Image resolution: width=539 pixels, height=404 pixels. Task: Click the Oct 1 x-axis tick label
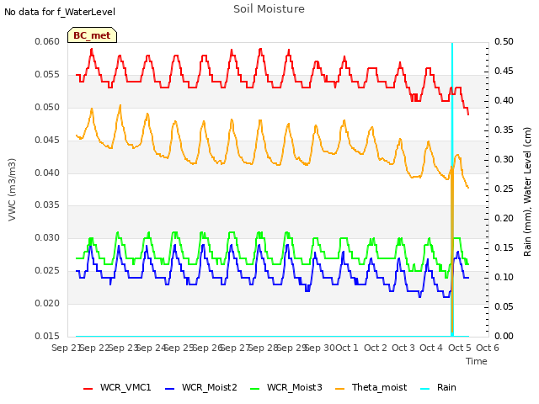347,348
